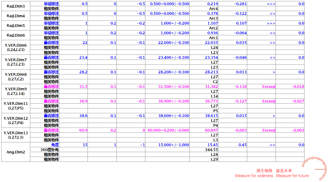The height and width of the screenshot is (182, 328).
Task: Select related object C2
Action: [215, 82]
